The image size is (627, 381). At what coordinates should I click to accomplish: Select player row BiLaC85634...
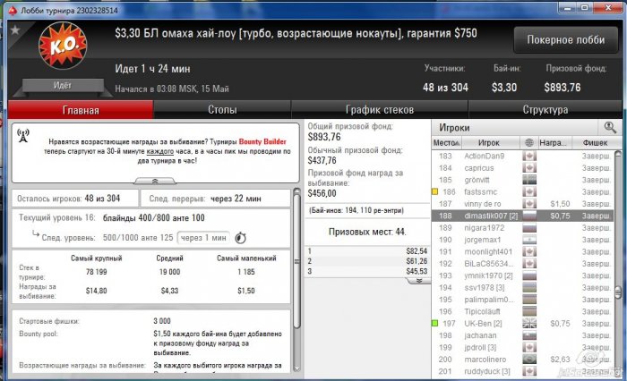(x=522, y=264)
